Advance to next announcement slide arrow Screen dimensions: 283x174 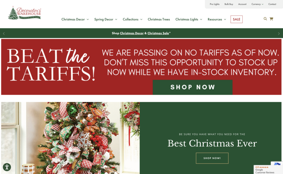[279, 34]
